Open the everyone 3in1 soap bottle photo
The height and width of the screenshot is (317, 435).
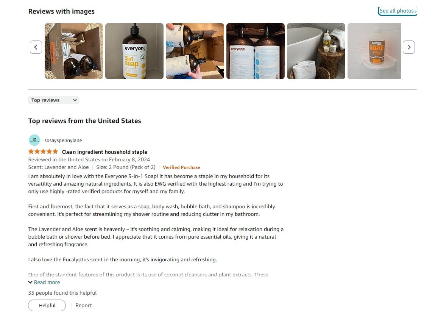pos(134,51)
